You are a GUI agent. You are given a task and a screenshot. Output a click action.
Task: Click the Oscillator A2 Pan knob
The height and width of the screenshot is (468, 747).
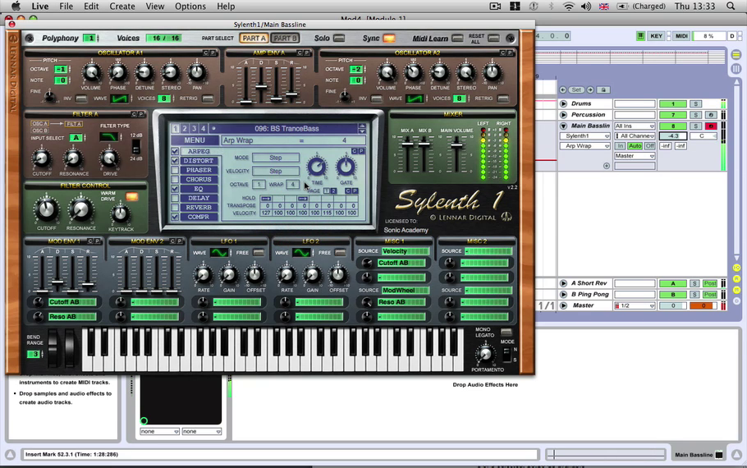coord(493,73)
